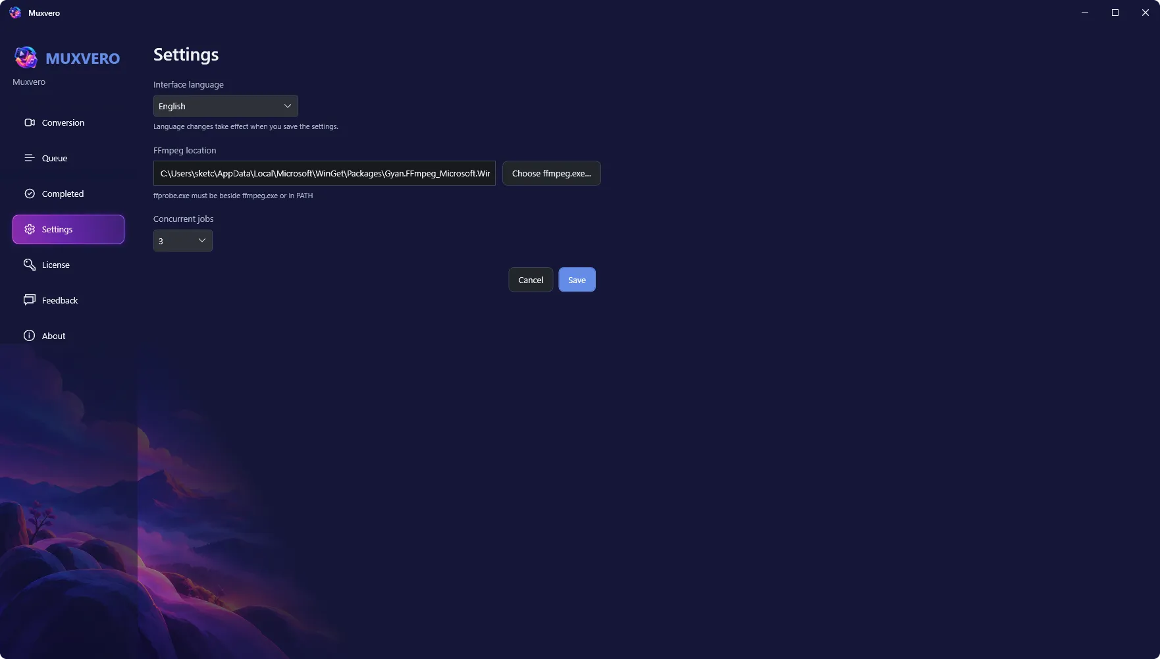Save the settings

point(577,280)
